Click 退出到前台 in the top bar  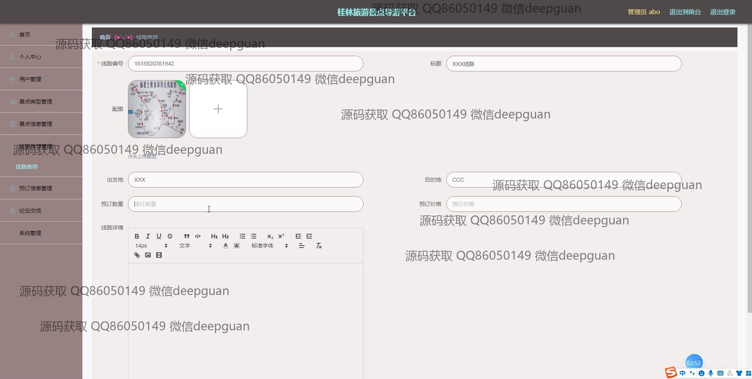[x=685, y=12]
